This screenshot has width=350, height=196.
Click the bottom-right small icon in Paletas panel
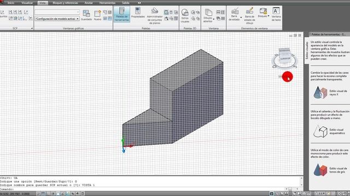click(176, 19)
